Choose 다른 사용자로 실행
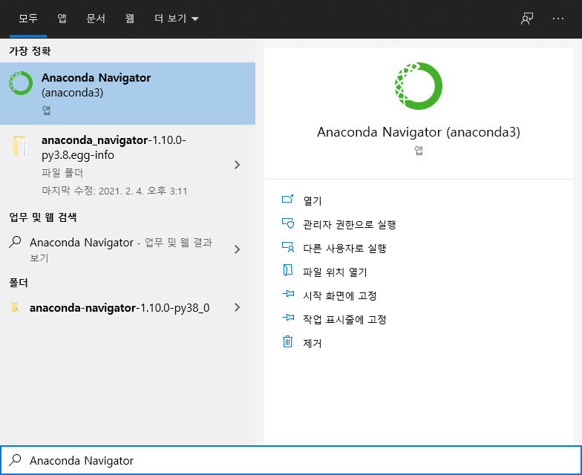Viewport: 582px width, 475px height. click(344, 248)
